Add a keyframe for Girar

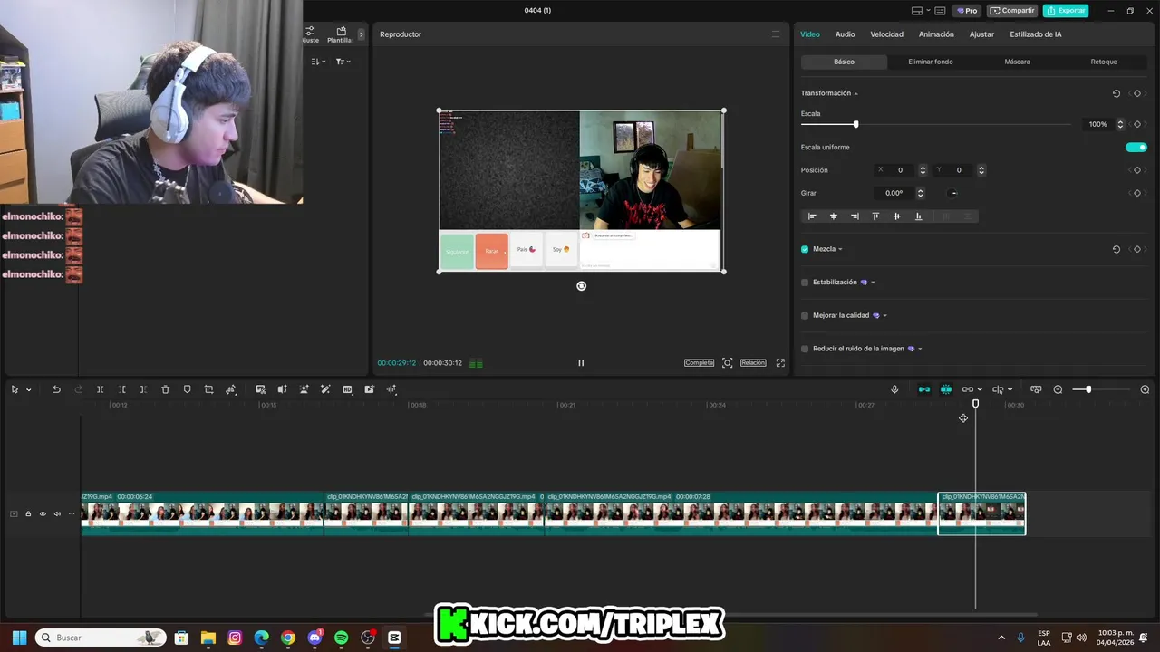[x=1137, y=193]
